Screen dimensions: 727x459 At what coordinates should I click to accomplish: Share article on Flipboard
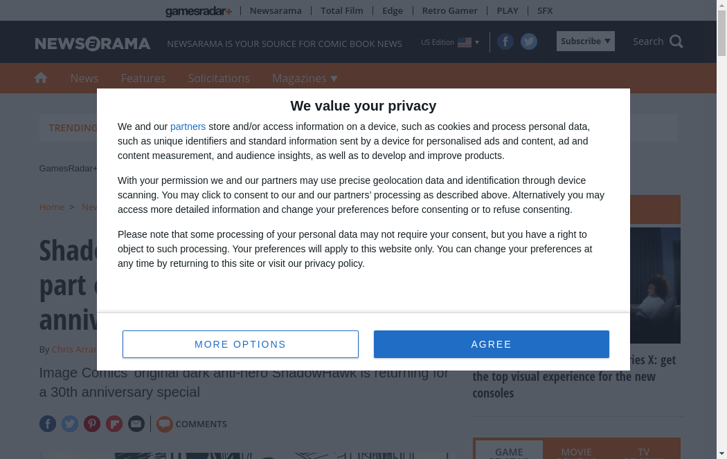click(114, 424)
